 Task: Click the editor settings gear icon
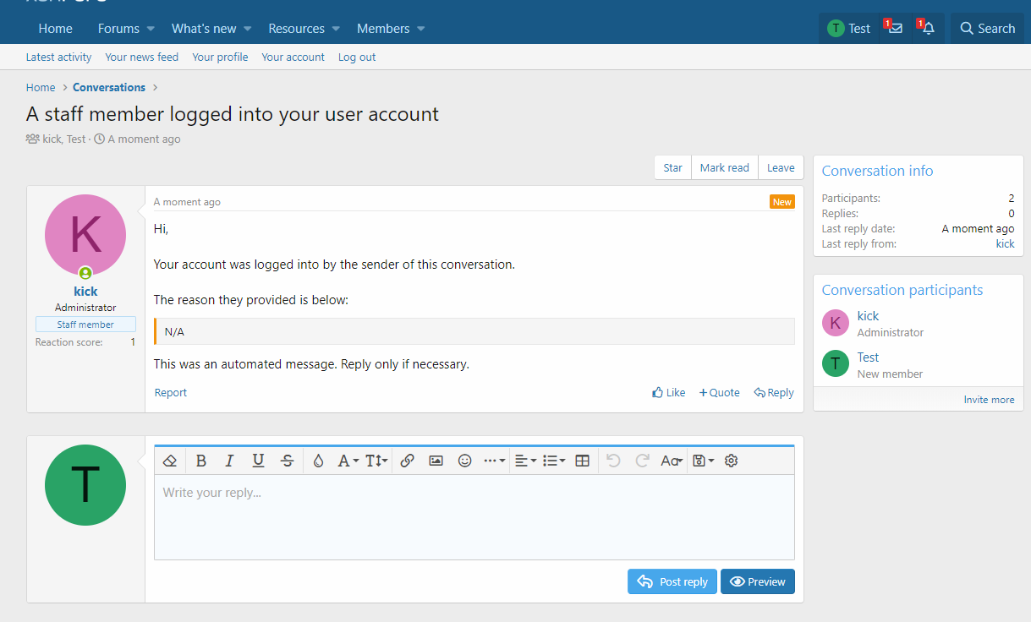(732, 461)
